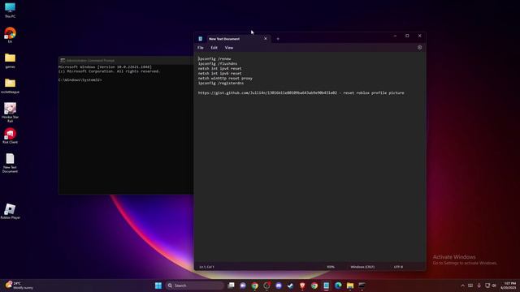Select the Roblox Player desktop shortcut
Viewport: 520px width, 292px height.
10,211
